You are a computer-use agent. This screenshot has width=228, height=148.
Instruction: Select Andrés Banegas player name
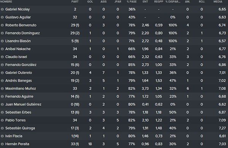point(19,81)
